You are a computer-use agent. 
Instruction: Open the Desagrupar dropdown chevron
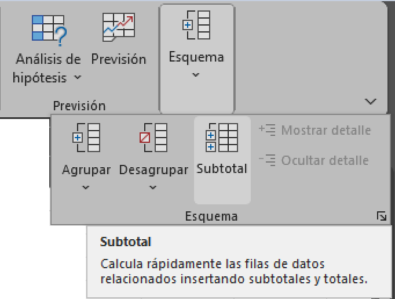(x=153, y=188)
